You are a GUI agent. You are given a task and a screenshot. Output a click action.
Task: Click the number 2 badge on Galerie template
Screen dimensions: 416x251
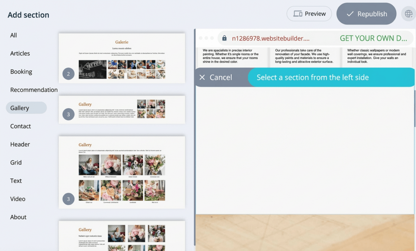68,74
